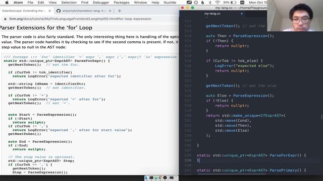The width and height of the screenshot is (323, 181).
Task: Maximize the Atom editor window
Action: tap(193, 8)
